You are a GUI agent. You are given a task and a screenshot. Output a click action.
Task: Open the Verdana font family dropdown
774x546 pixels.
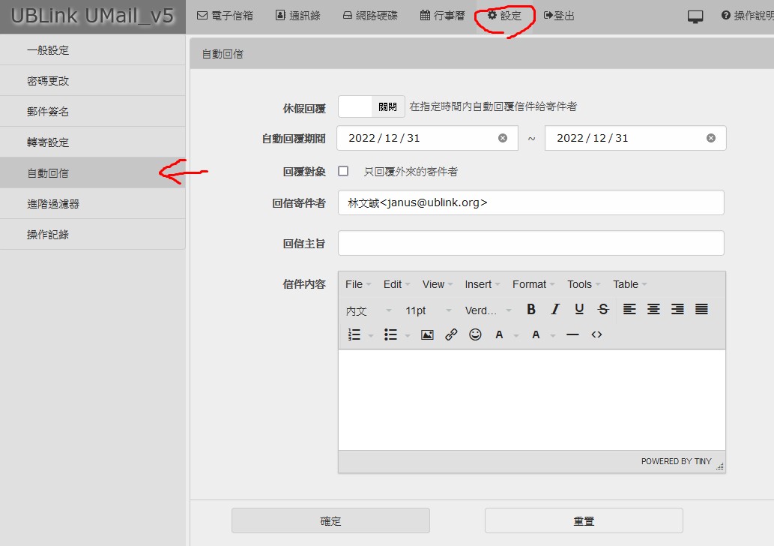point(489,310)
